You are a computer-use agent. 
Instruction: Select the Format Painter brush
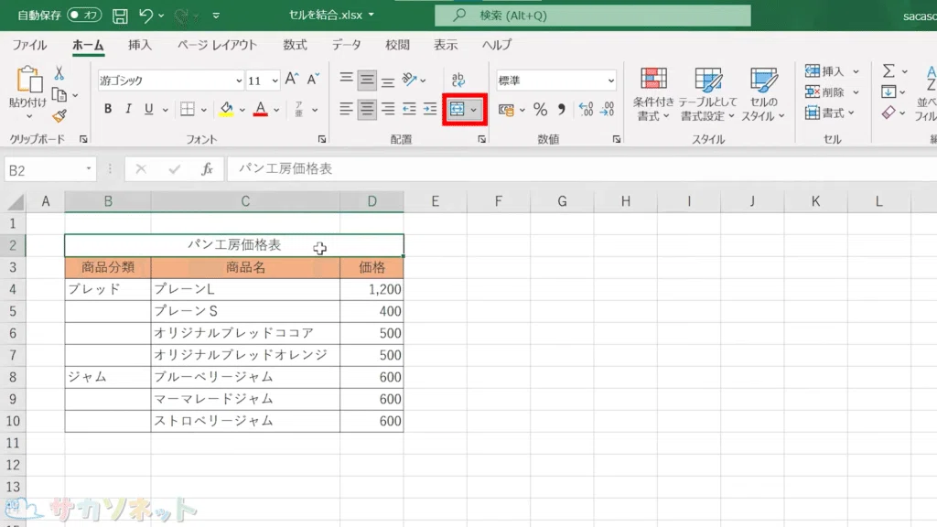59,116
